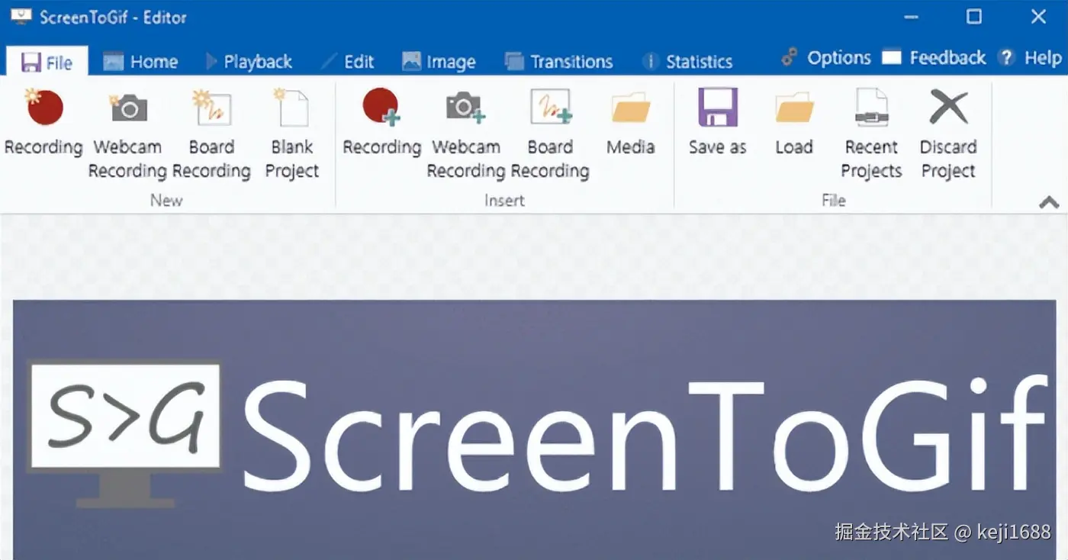Start new Board Recording in New group
The image size is (1068, 560).
click(x=211, y=135)
